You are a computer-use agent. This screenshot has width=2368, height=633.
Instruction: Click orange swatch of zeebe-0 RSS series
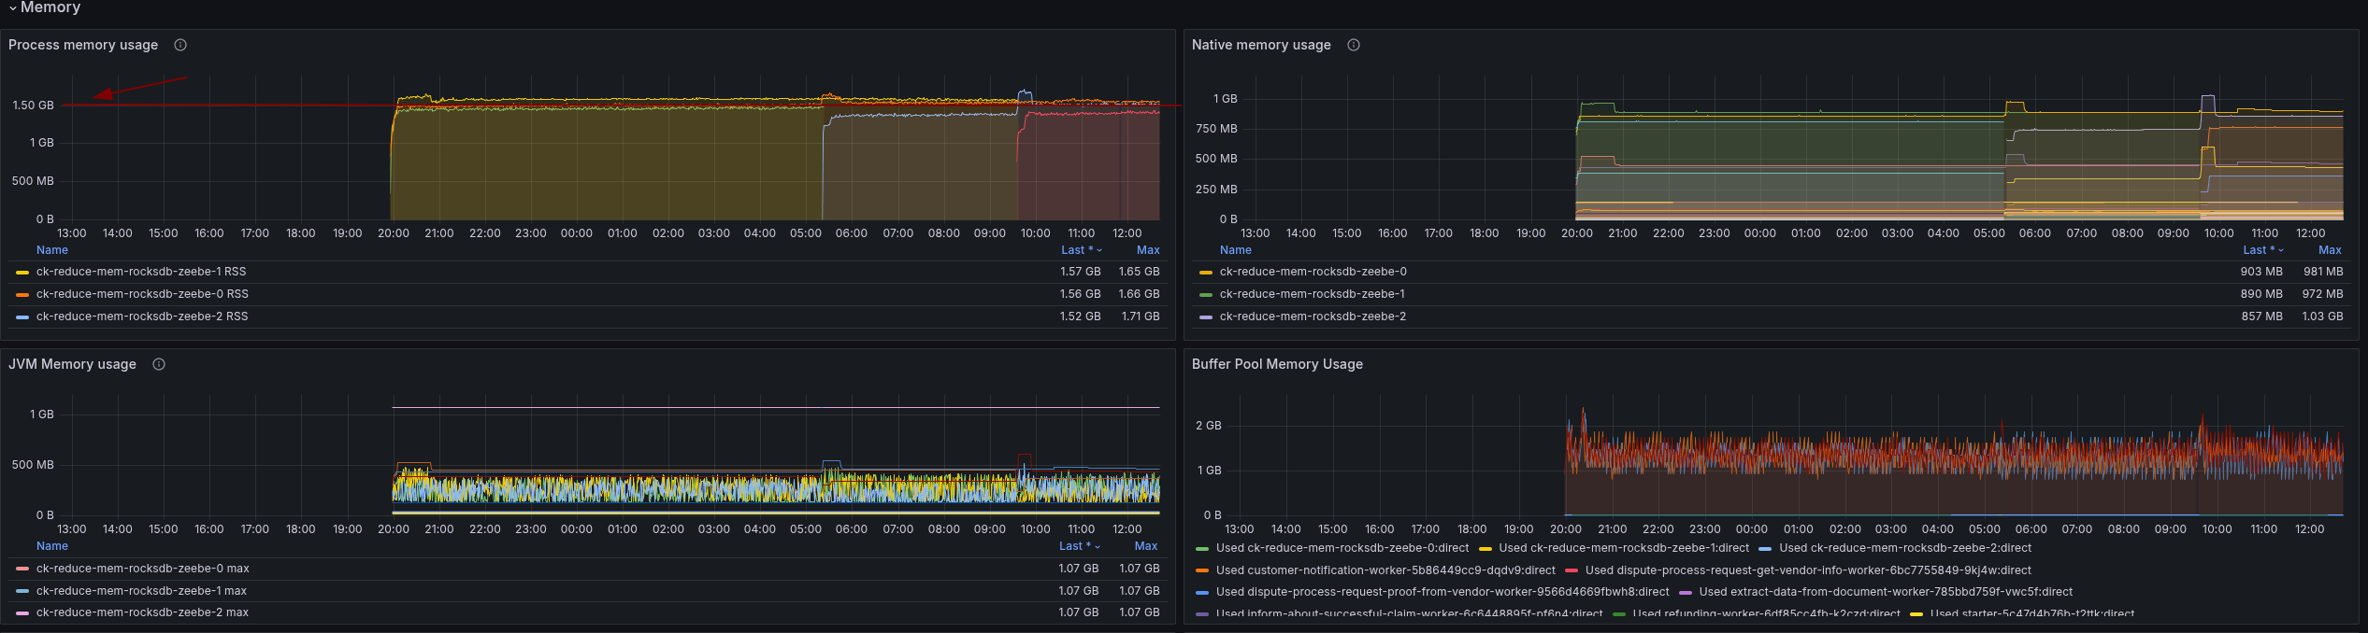tap(22, 295)
